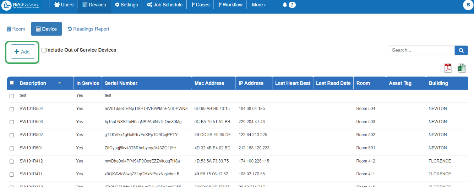Click the SW101R412 description cell
This screenshot has height=187, width=474.
[31, 161]
